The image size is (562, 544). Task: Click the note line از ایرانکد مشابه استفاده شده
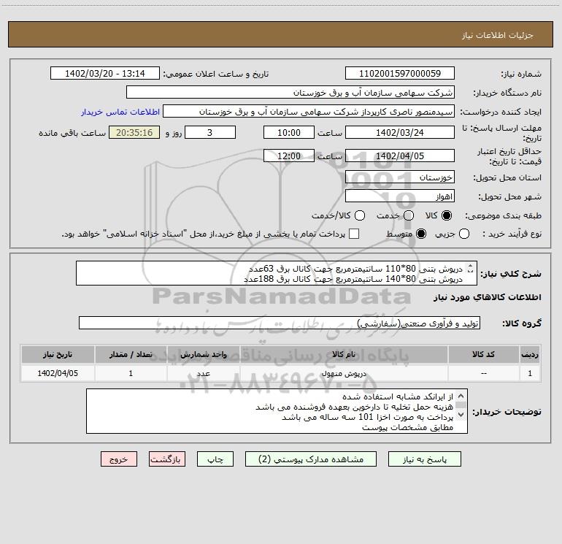(x=398, y=396)
